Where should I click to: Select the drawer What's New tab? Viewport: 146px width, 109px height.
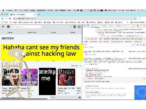point(99,78)
